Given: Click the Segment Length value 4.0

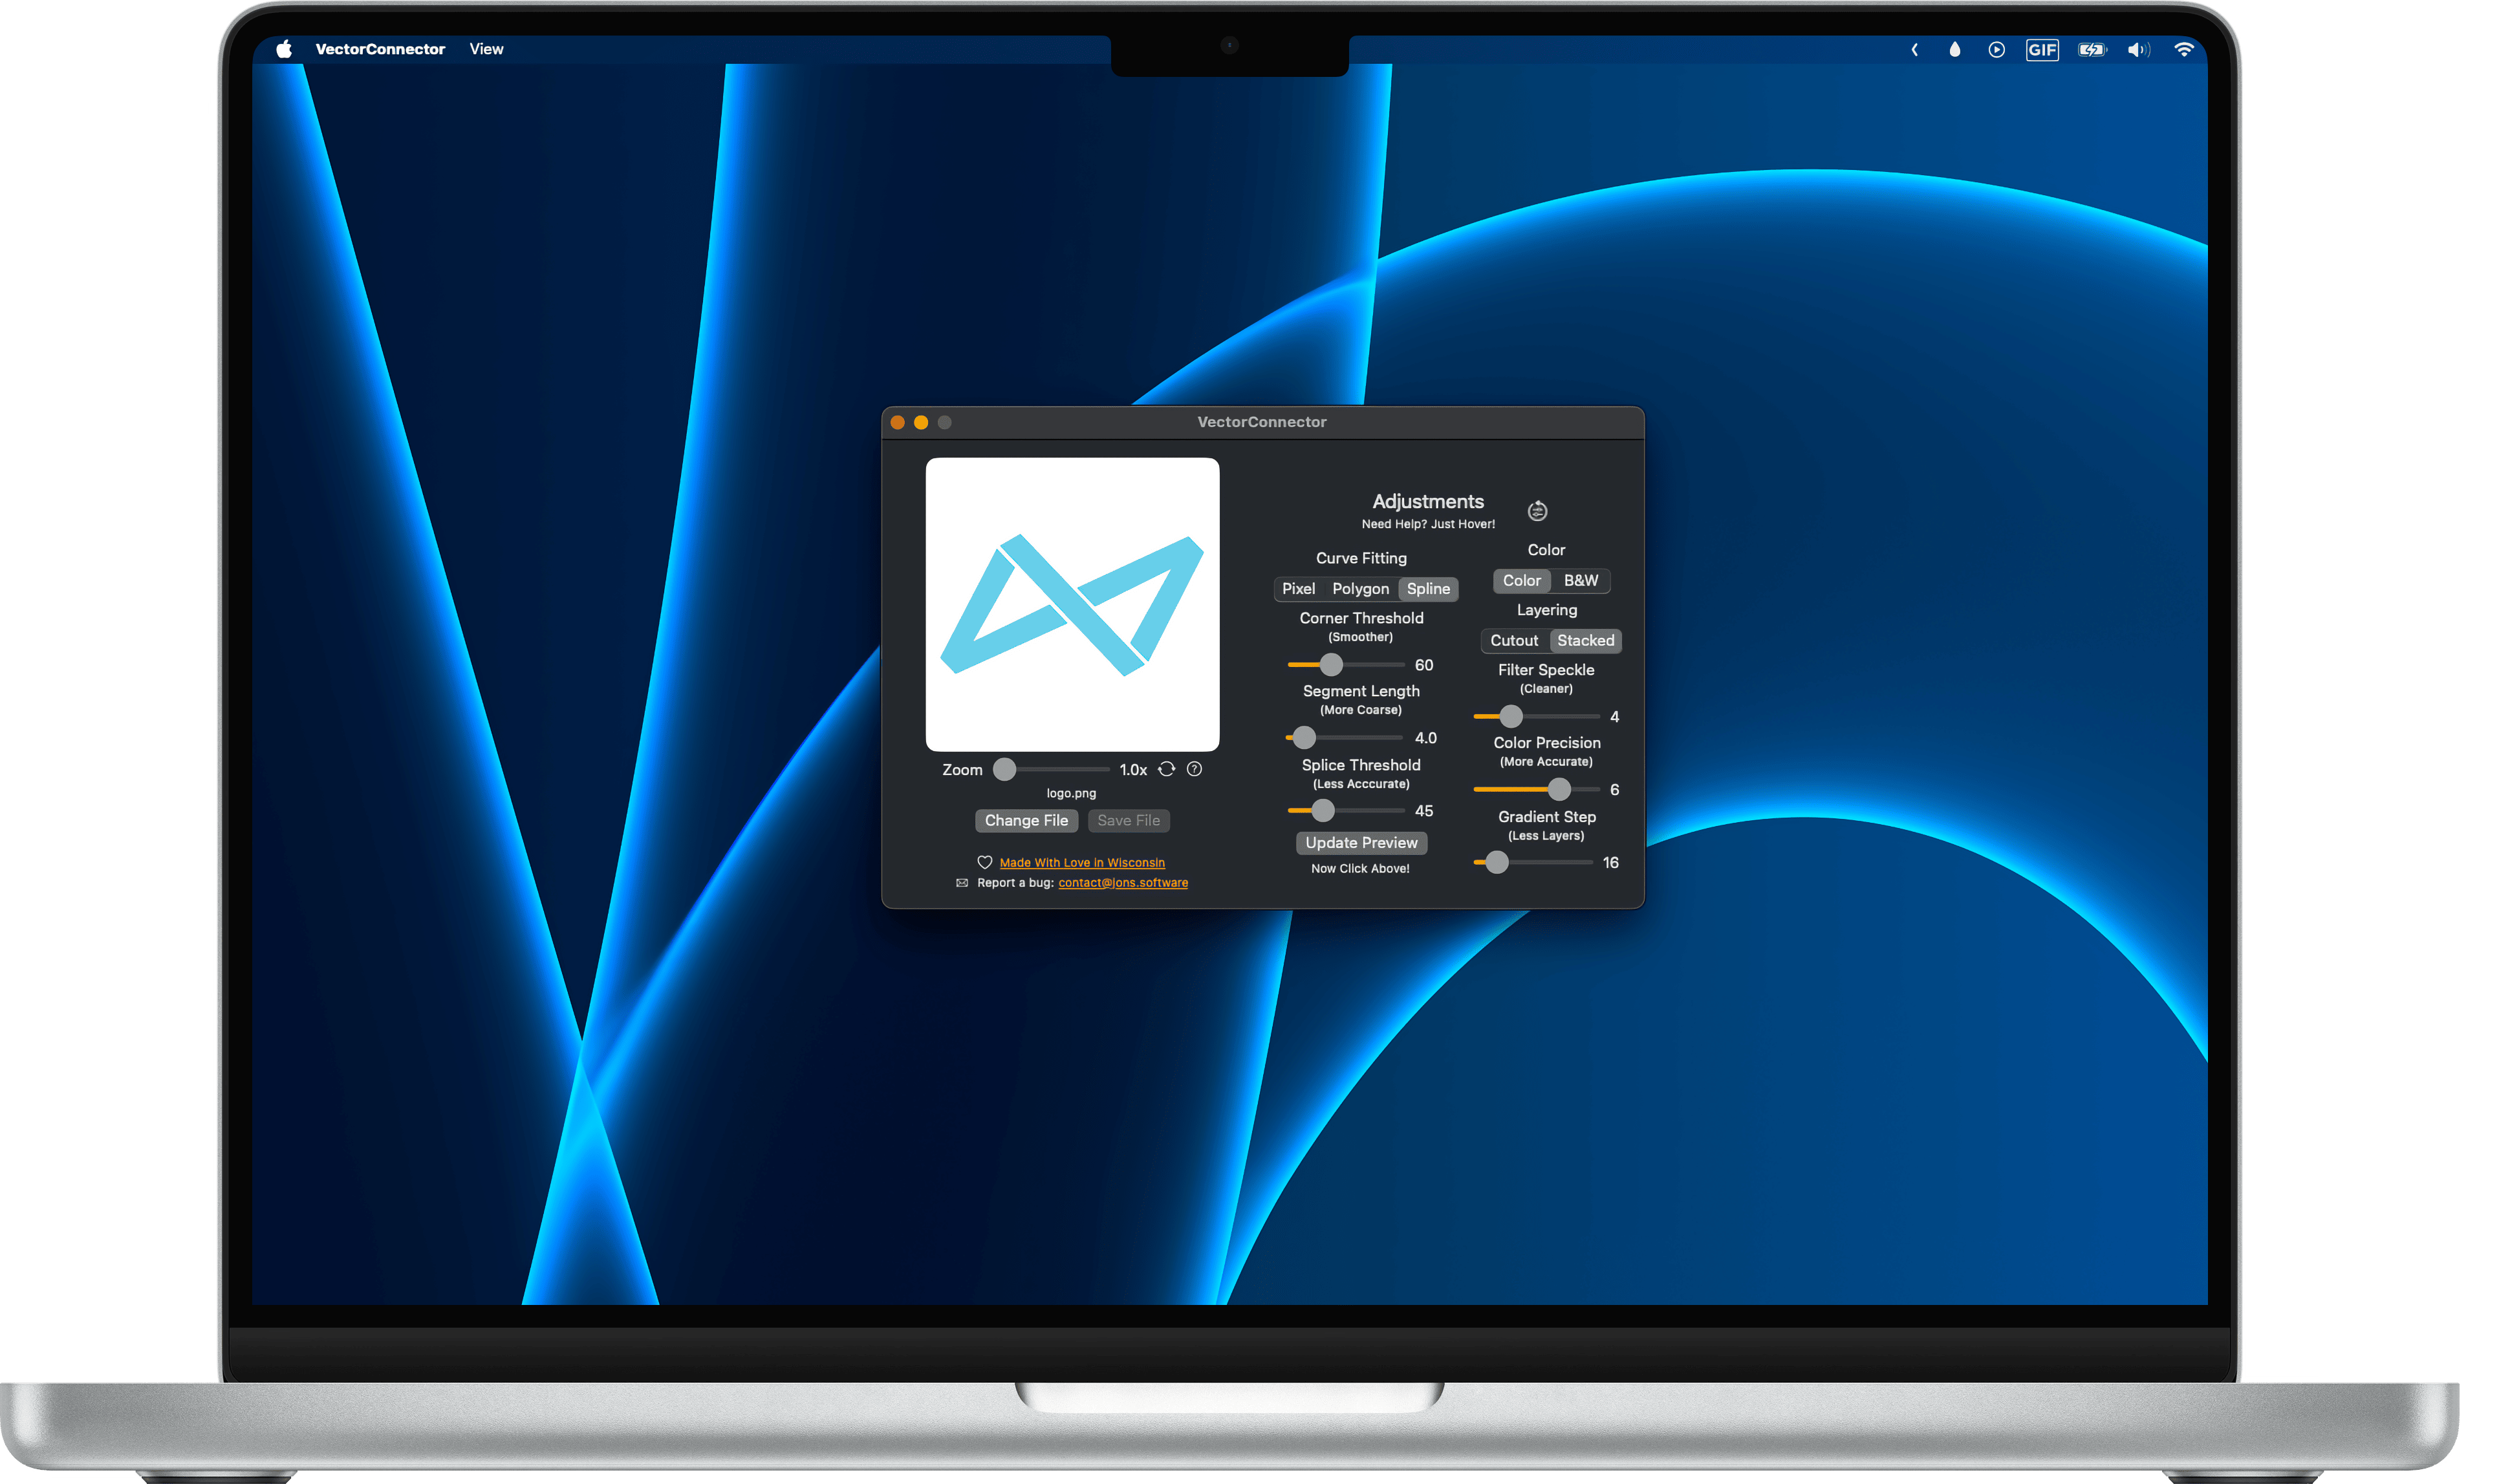Looking at the screenshot, I should click(1425, 738).
